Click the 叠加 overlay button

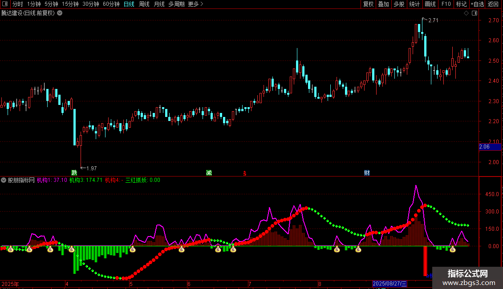(x=384, y=4)
